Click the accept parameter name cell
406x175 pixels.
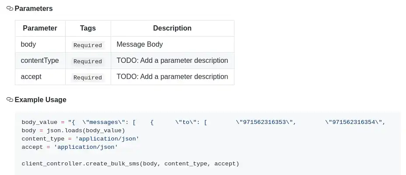[31, 77]
